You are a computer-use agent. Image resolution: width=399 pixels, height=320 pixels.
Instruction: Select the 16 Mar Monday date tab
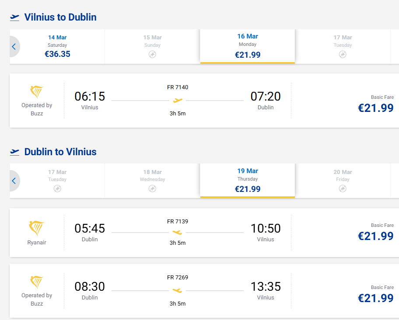[x=248, y=46]
